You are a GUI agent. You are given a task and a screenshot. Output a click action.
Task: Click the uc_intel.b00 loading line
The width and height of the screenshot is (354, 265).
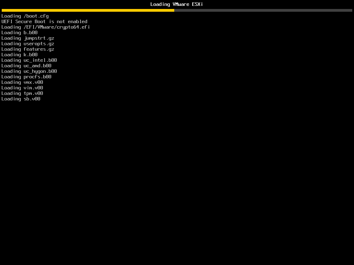29,60
